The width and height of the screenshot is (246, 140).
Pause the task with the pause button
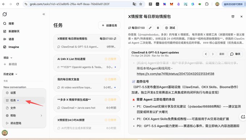click(x=158, y=28)
